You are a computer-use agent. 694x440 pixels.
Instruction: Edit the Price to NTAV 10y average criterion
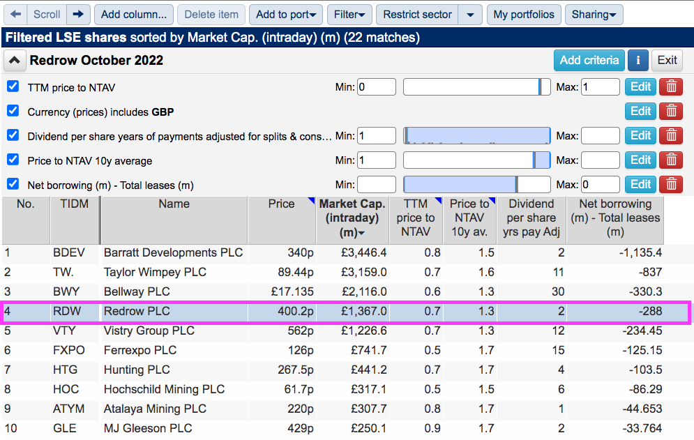point(640,160)
